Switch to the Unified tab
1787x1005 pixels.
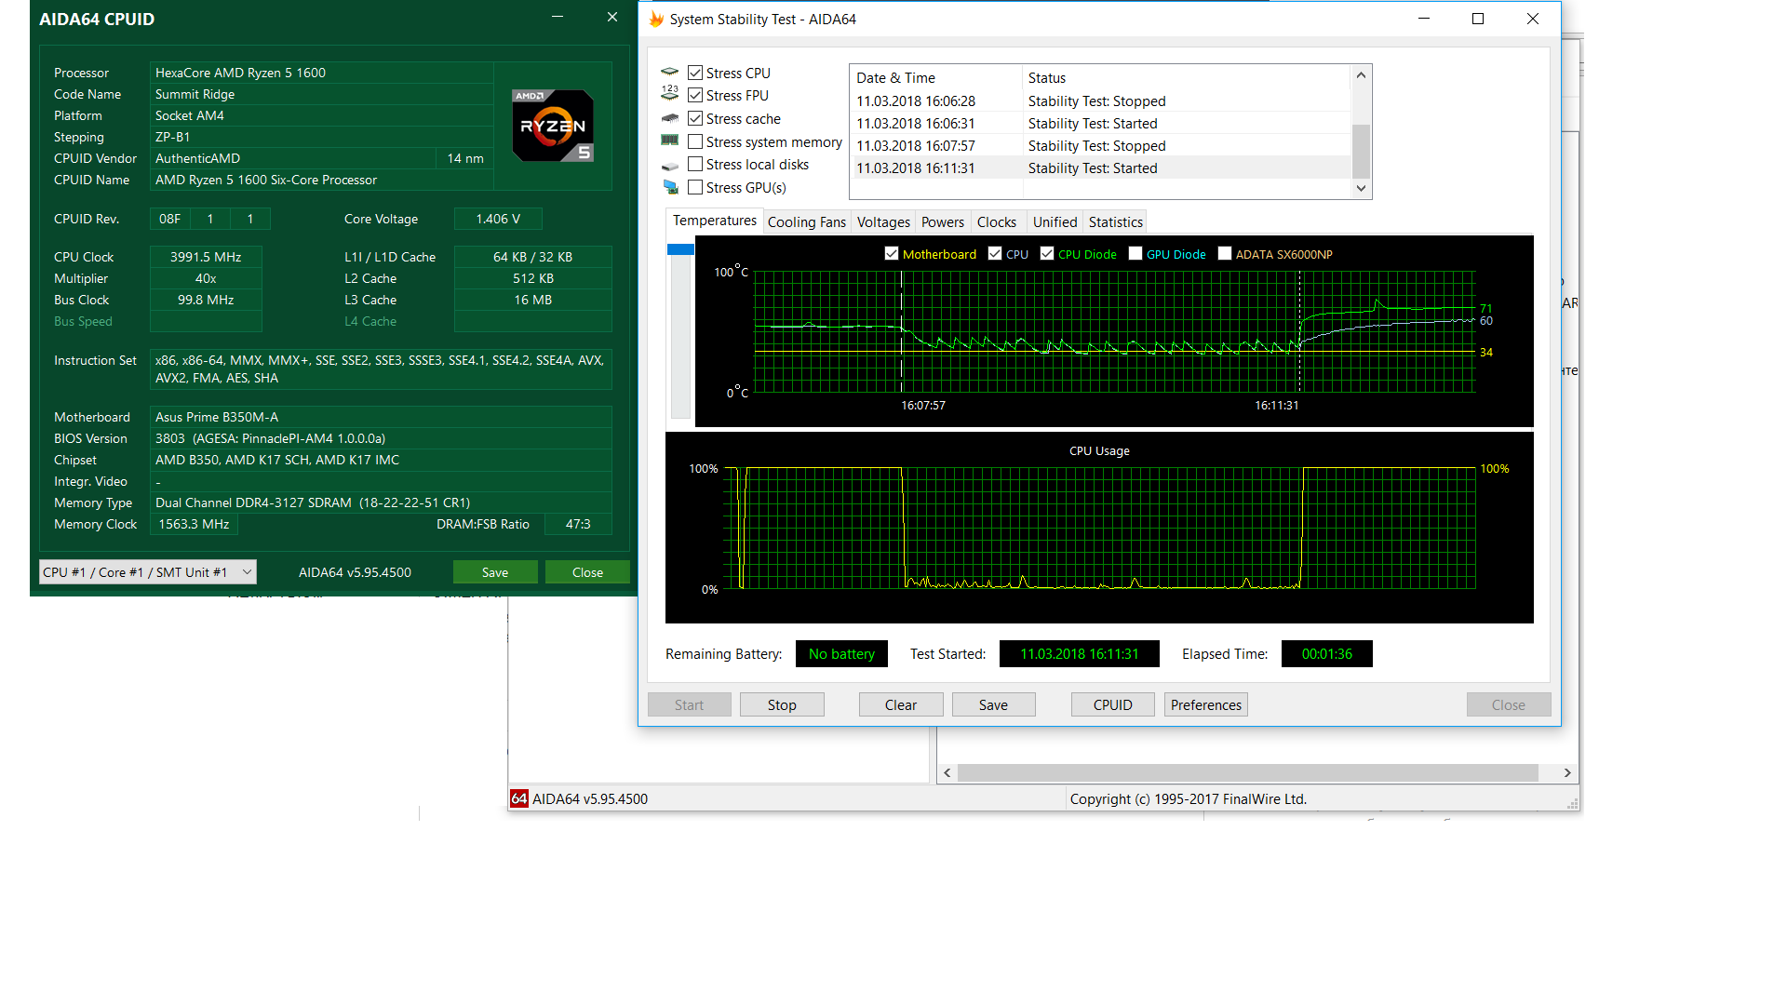tap(1055, 221)
